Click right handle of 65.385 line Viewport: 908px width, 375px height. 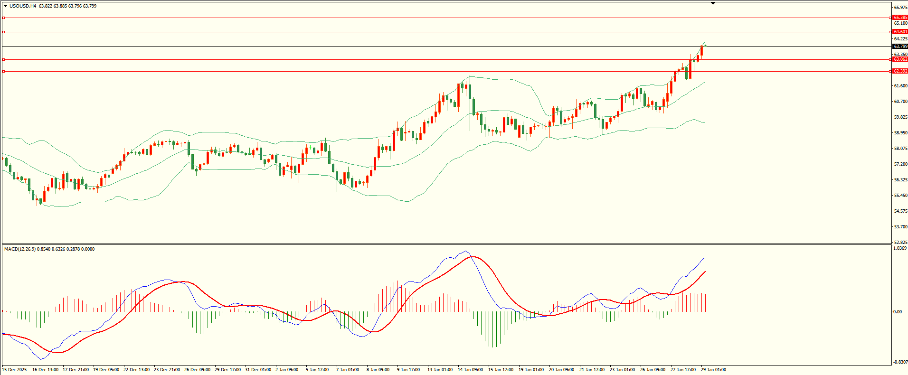(x=890, y=18)
